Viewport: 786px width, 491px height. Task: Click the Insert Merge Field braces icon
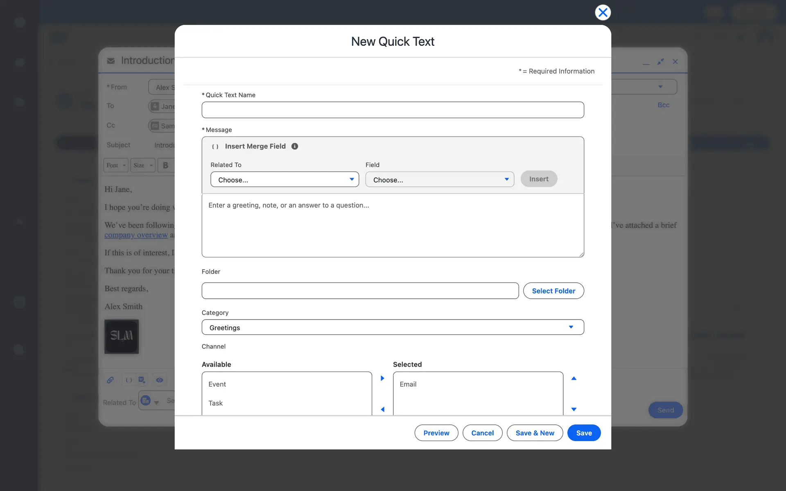(215, 146)
